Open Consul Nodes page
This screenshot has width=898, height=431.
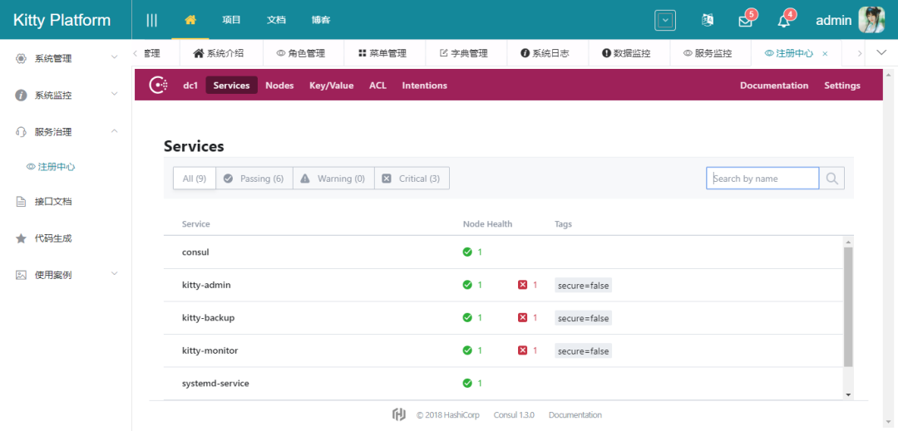279,86
